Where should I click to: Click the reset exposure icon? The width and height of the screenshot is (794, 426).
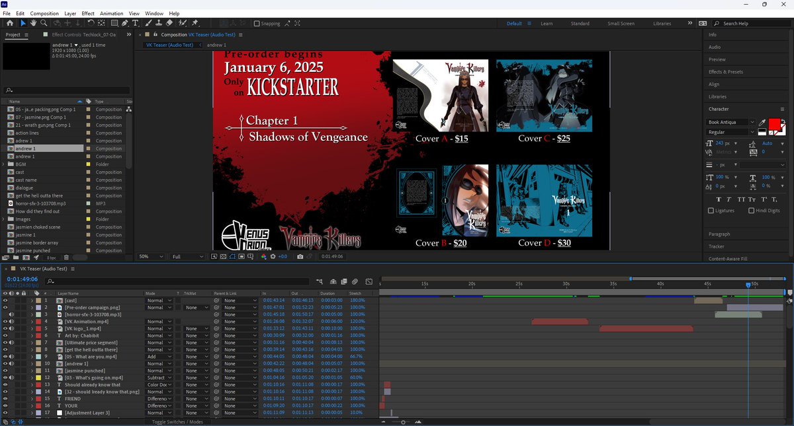[273, 256]
